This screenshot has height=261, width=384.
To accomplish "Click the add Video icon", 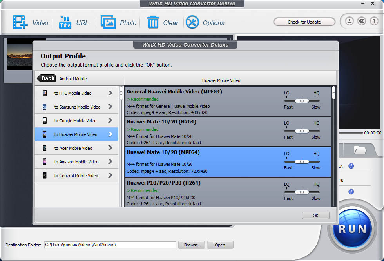I will coord(20,22).
